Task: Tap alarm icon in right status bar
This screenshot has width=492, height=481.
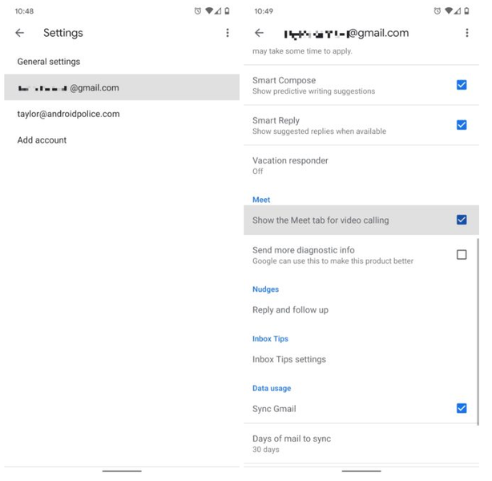Action: pos(437,11)
